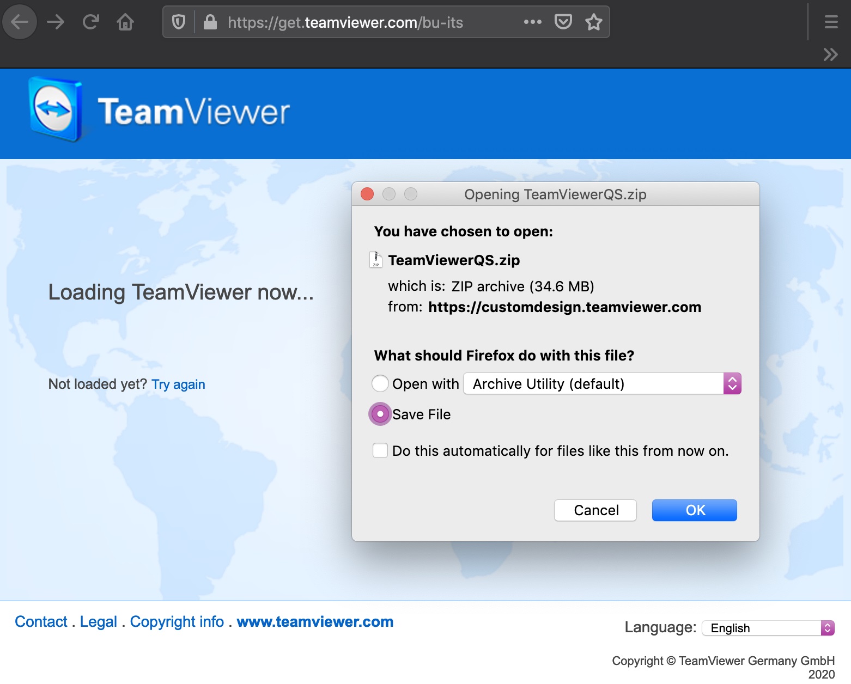Click the https://customdesign.teamviewer.com source text
Image resolution: width=851 pixels, height=684 pixels.
coord(564,307)
